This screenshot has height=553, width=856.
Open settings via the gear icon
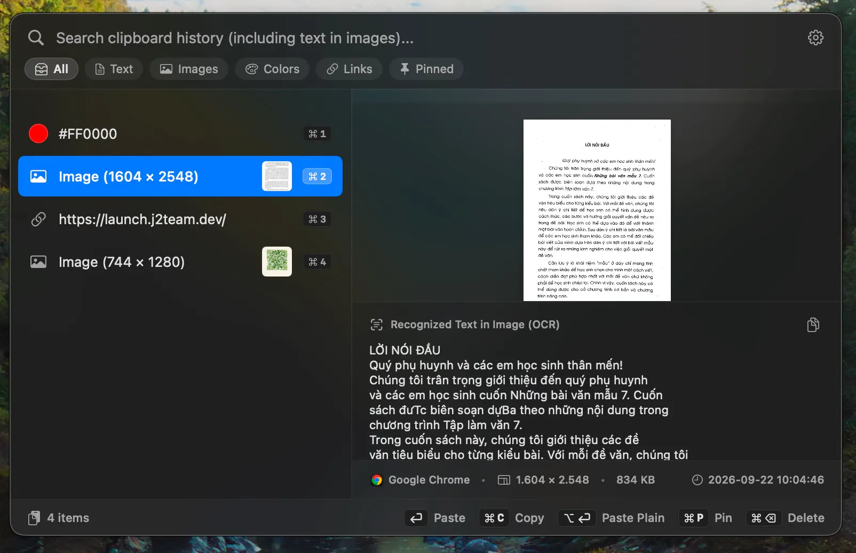815,38
